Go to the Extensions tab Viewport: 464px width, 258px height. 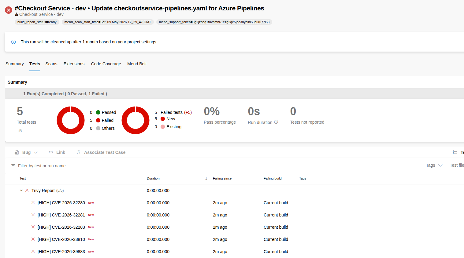74,64
